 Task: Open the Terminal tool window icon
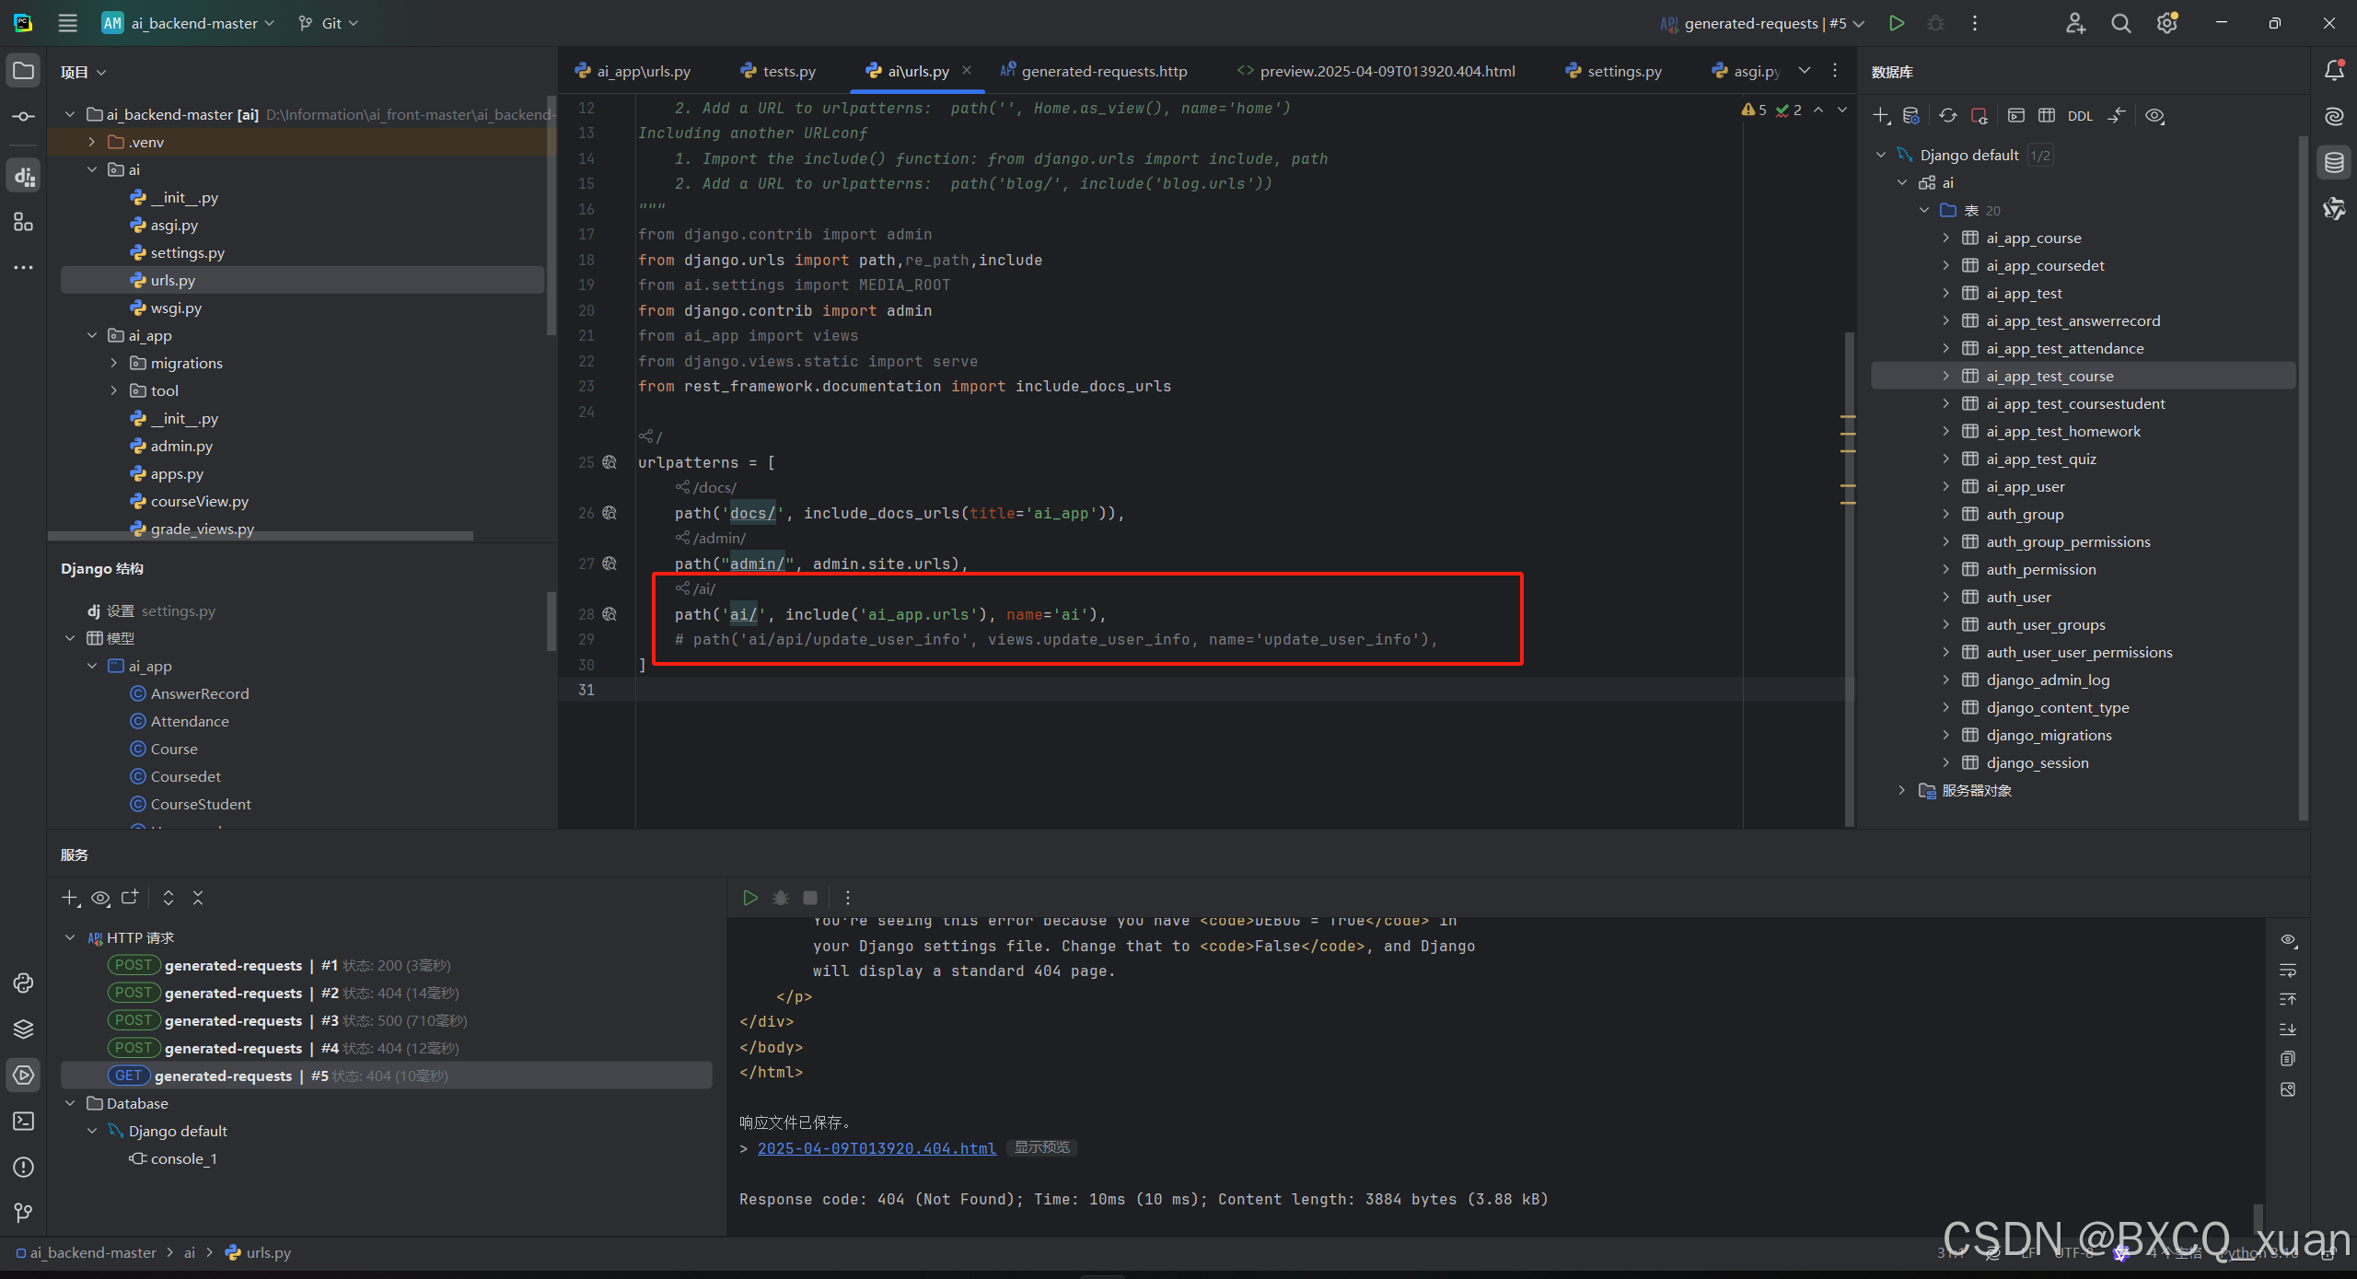(x=23, y=1121)
